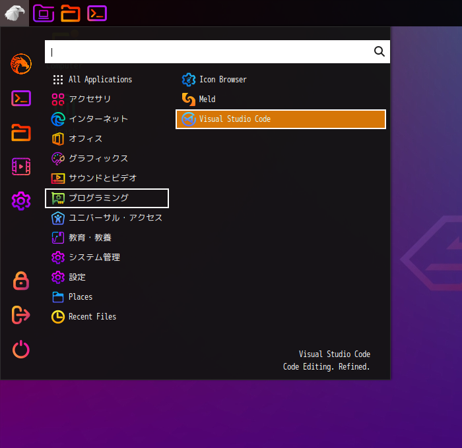Open the オフィス category
Viewport: 462px width, 448px height.
[107, 139]
